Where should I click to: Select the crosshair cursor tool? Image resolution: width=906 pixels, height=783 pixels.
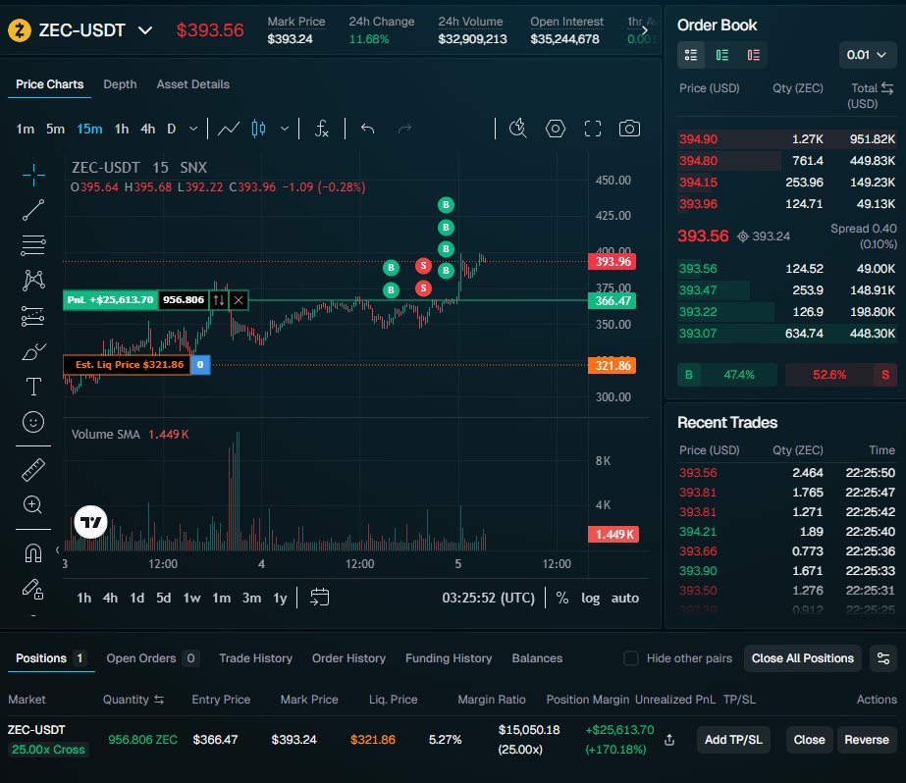tap(33, 175)
